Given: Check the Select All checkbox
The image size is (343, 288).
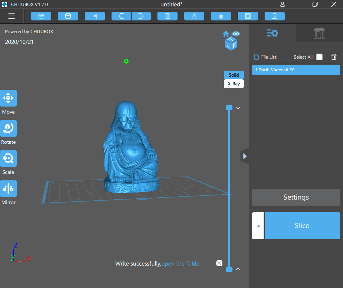Looking at the screenshot, I should [x=319, y=57].
